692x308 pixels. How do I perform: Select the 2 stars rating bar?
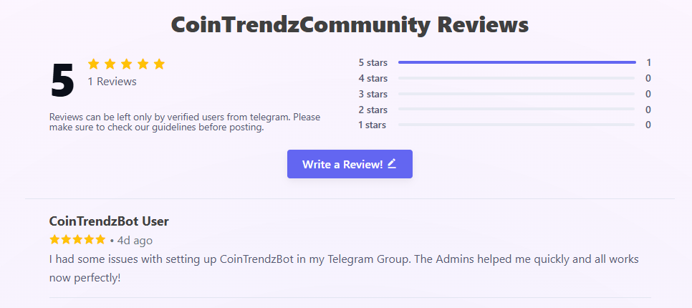coord(516,110)
